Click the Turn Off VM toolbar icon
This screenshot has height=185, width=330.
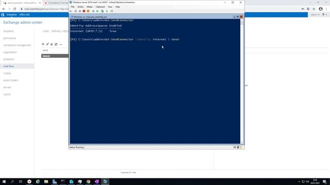click(80, 11)
